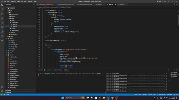
Task: Toggle secondary sidebar layout icon in title bar
Action: coord(162,1)
